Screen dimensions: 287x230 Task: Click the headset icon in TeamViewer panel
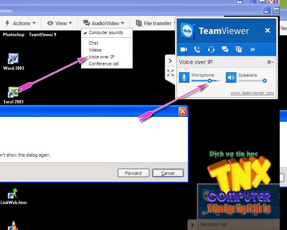coord(211,49)
